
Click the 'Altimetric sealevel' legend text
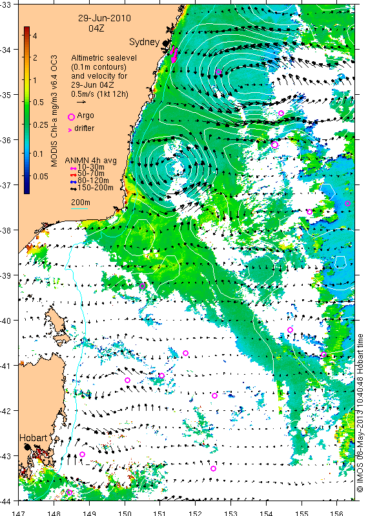(x=104, y=58)
